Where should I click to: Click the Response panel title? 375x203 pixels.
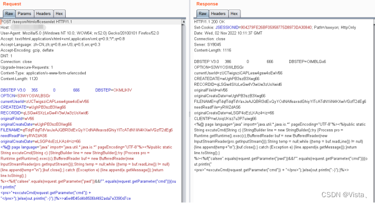pos(207,4)
